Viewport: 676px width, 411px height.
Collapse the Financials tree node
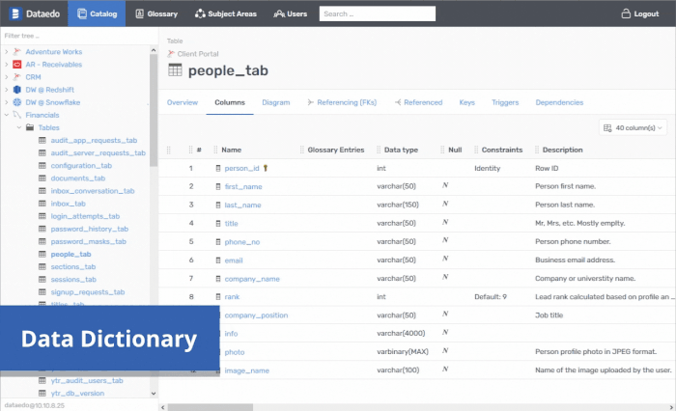tap(6, 115)
